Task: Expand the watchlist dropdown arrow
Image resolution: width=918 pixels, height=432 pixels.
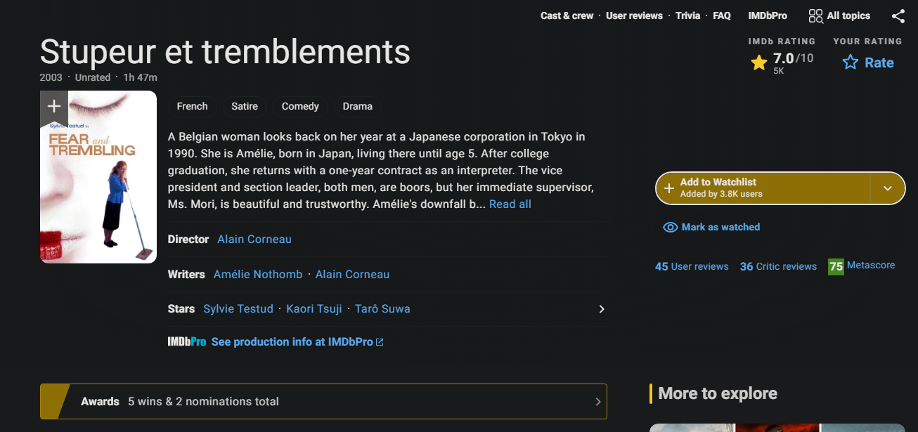Action: [887, 188]
